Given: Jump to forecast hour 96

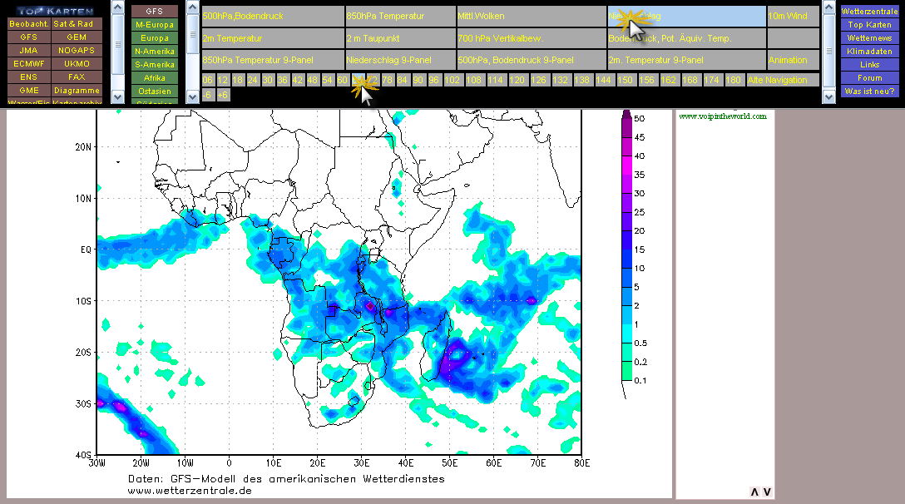Looking at the screenshot, I should (433, 80).
